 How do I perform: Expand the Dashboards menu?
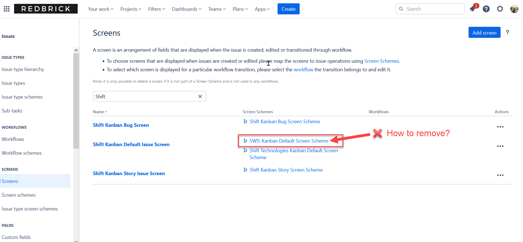pyautogui.click(x=187, y=9)
